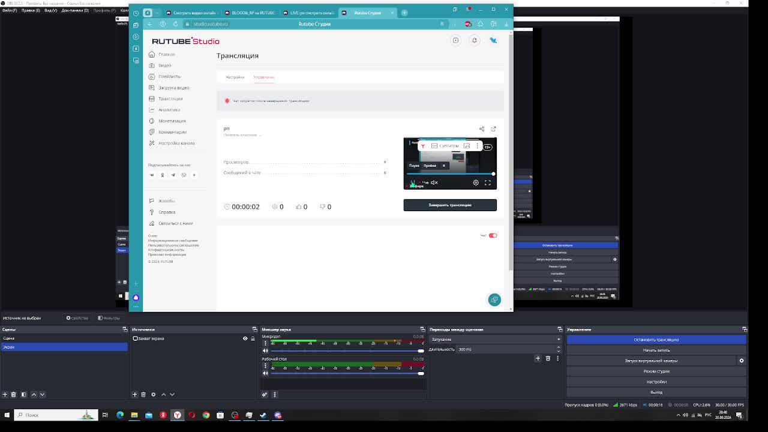The image size is (768, 432).
Task: Remove the selected source with trash icon
Action: tap(143, 394)
